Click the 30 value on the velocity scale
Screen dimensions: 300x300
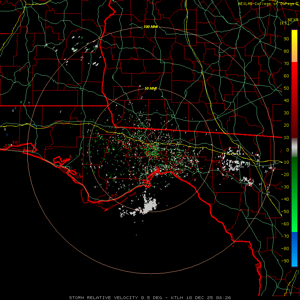[x=286, y=113]
